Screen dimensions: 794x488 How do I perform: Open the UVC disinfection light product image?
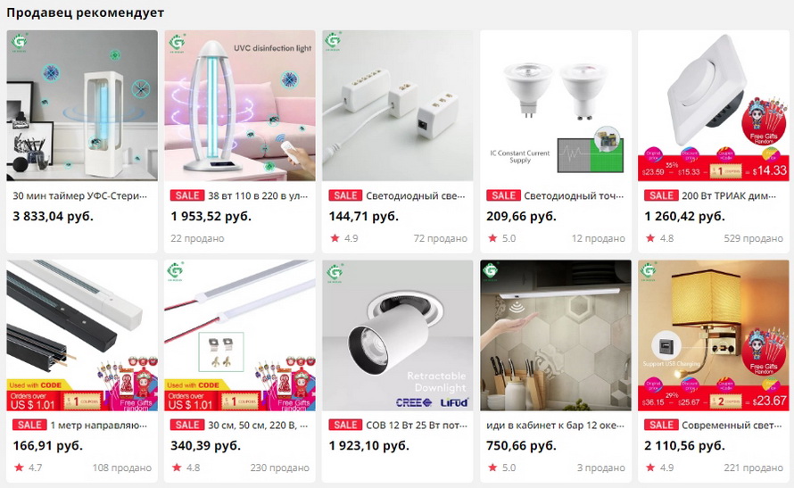point(239,105)
